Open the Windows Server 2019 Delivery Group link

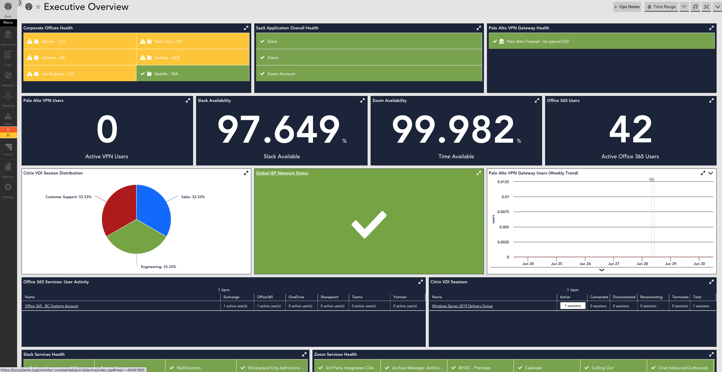pos(462,306)
